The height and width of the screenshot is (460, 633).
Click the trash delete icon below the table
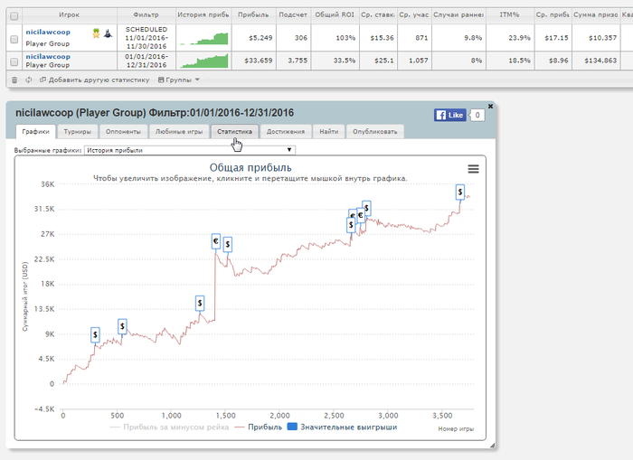tap(14, 80)
